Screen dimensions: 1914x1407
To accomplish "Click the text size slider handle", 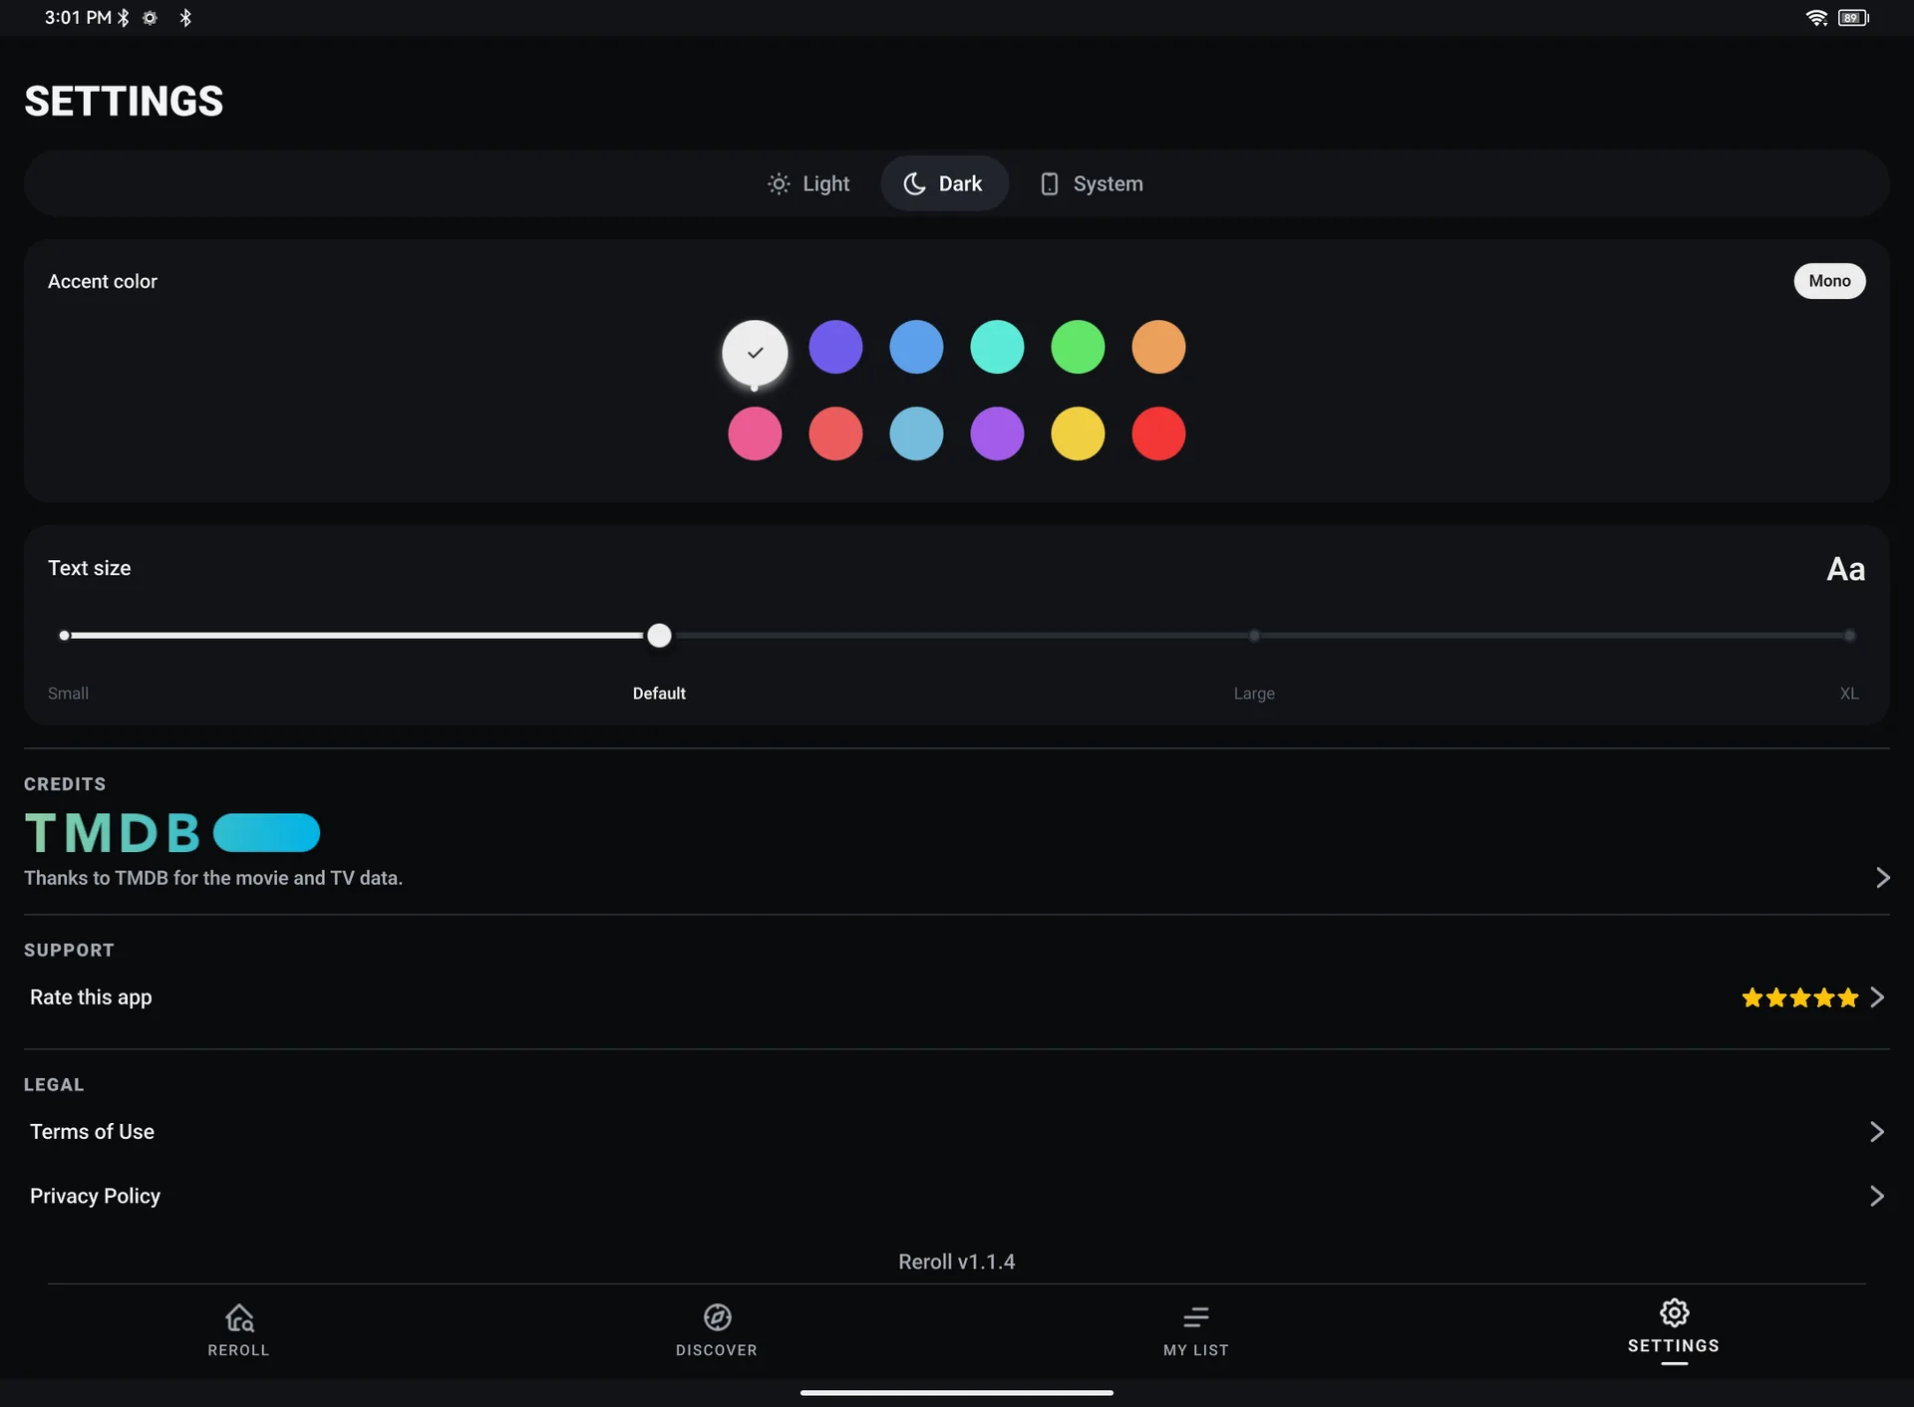I will (x=659, y=636).
